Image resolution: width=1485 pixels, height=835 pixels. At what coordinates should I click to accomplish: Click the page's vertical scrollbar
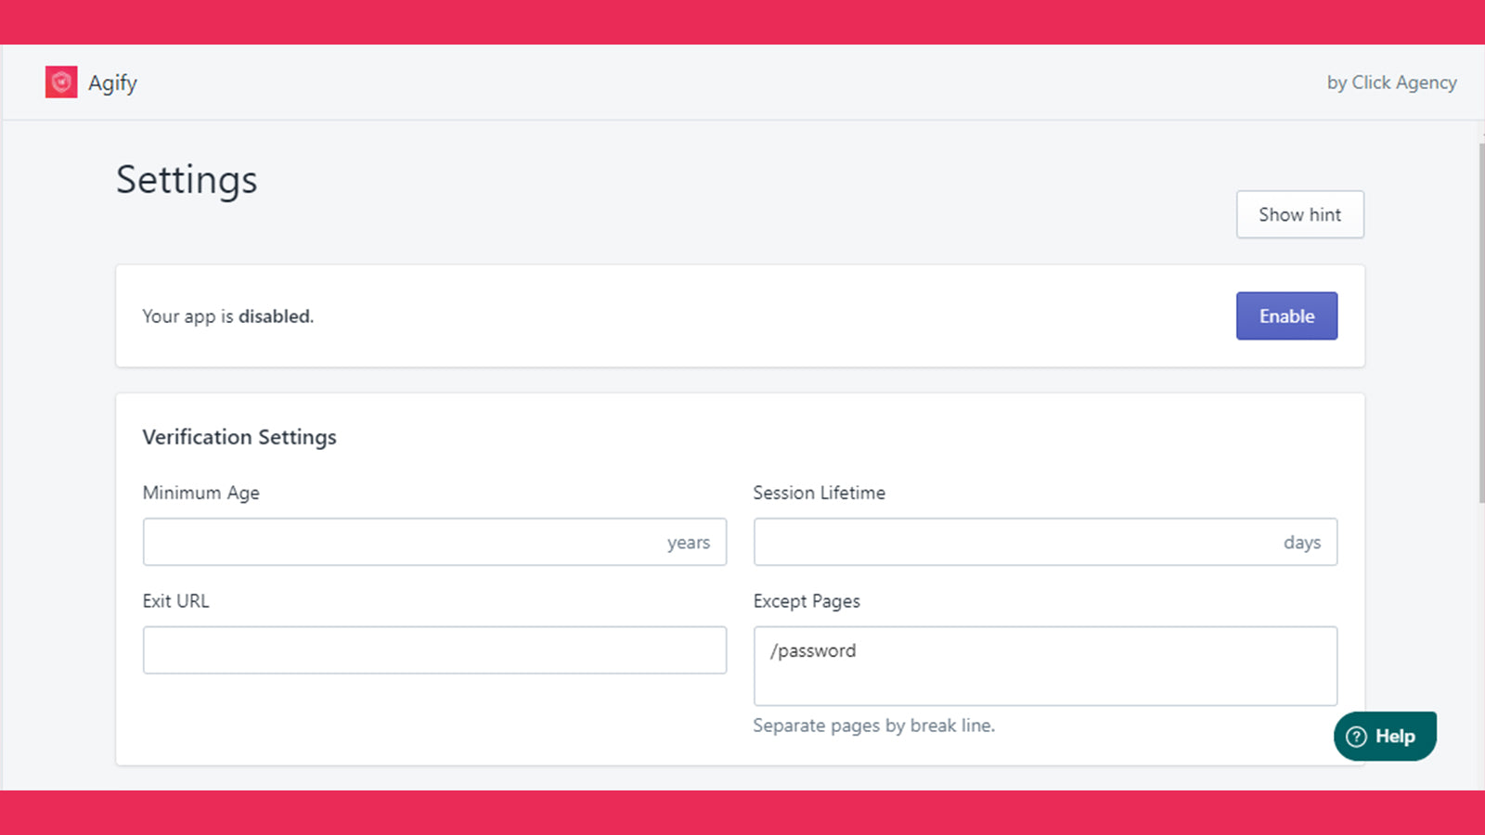[x=1481, y=323]
